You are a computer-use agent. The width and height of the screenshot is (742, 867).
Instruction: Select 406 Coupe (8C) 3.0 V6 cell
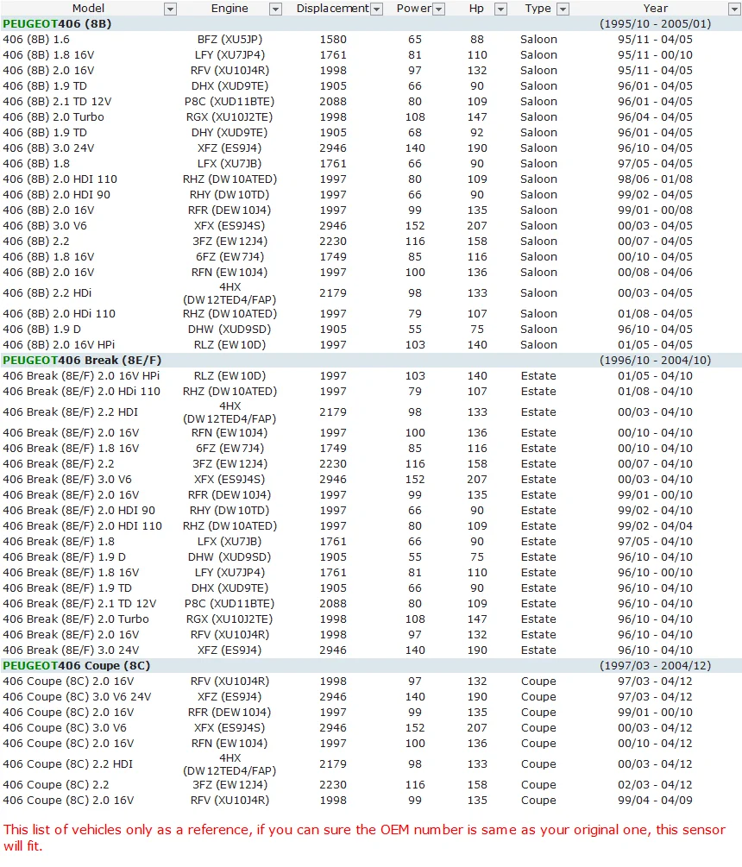click(x=64, y=727)
